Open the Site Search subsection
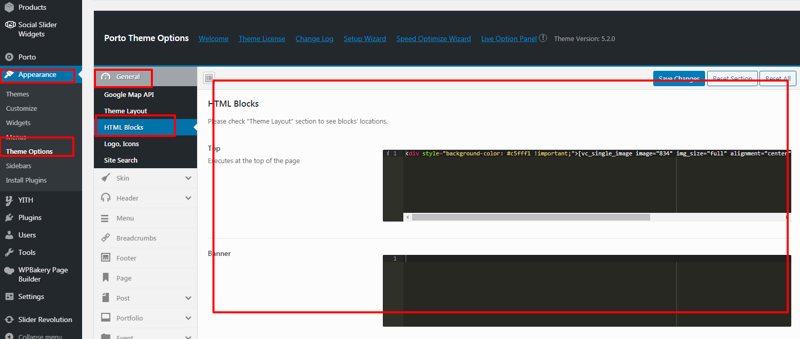 [x=146, y=160]
